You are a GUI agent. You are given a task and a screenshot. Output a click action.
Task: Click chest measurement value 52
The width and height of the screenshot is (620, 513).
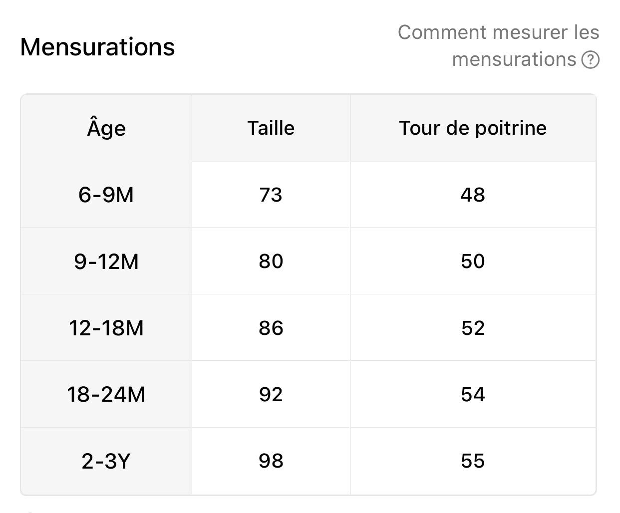pos(473,328)
